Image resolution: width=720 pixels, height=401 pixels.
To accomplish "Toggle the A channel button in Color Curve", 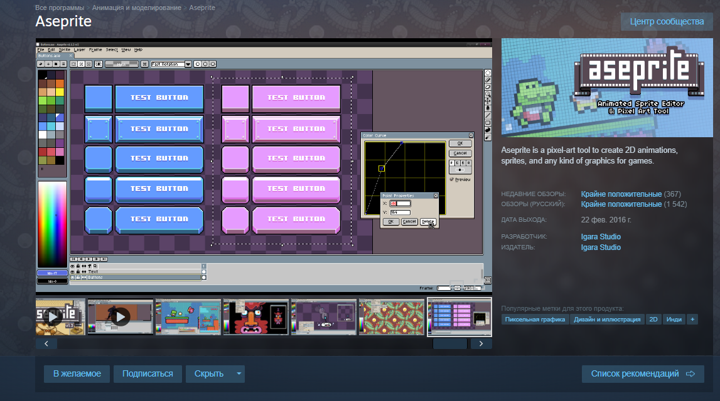I will (x=468, y=163).
